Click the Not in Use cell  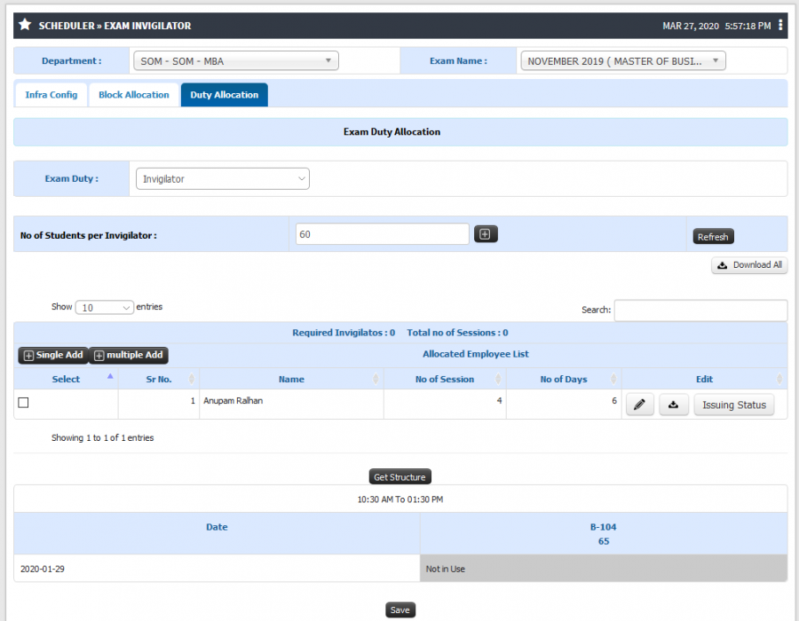[x=604, y=569]
